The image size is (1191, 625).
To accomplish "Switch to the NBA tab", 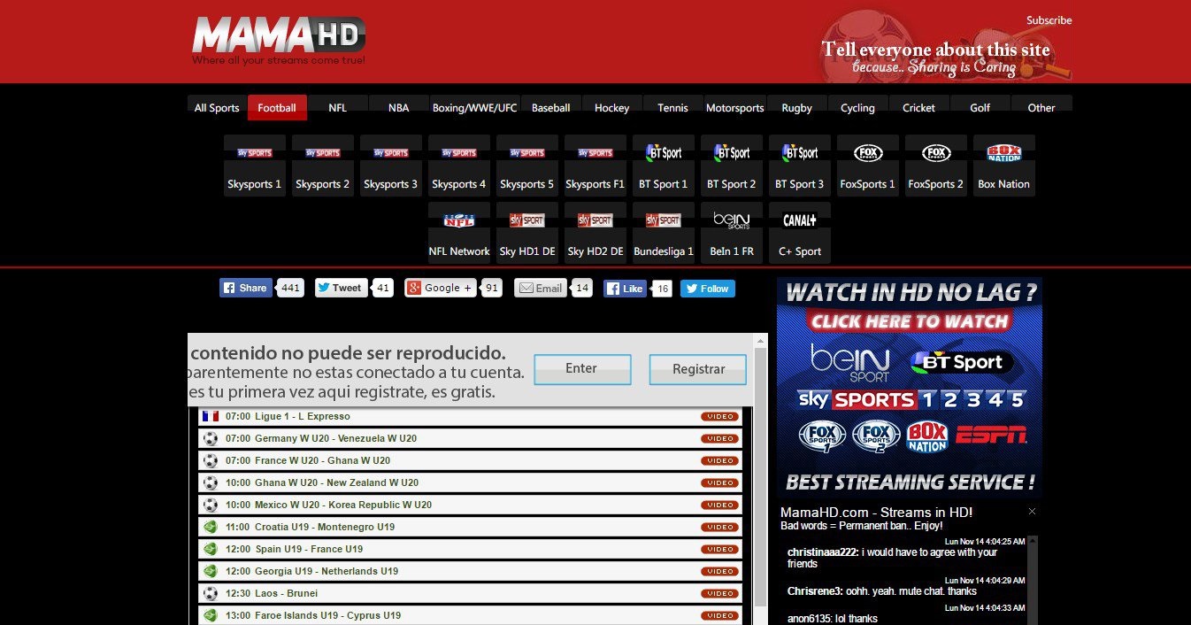I will tap(398, 108).
